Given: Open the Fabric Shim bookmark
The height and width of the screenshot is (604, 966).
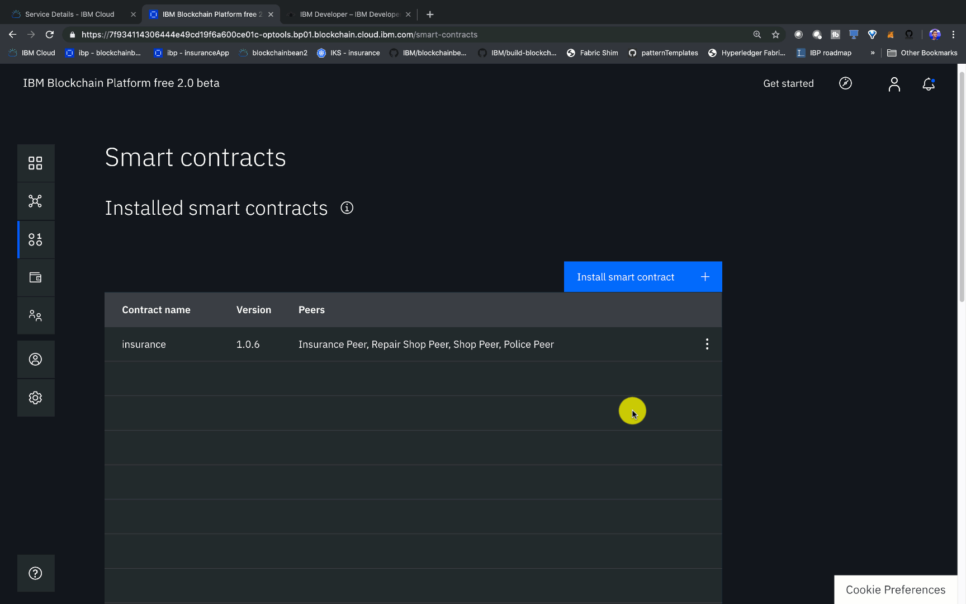Looking at the screenshot, I should point(593,53).
